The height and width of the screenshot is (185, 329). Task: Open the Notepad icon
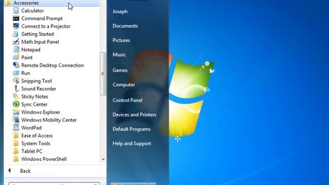(16, 49)
